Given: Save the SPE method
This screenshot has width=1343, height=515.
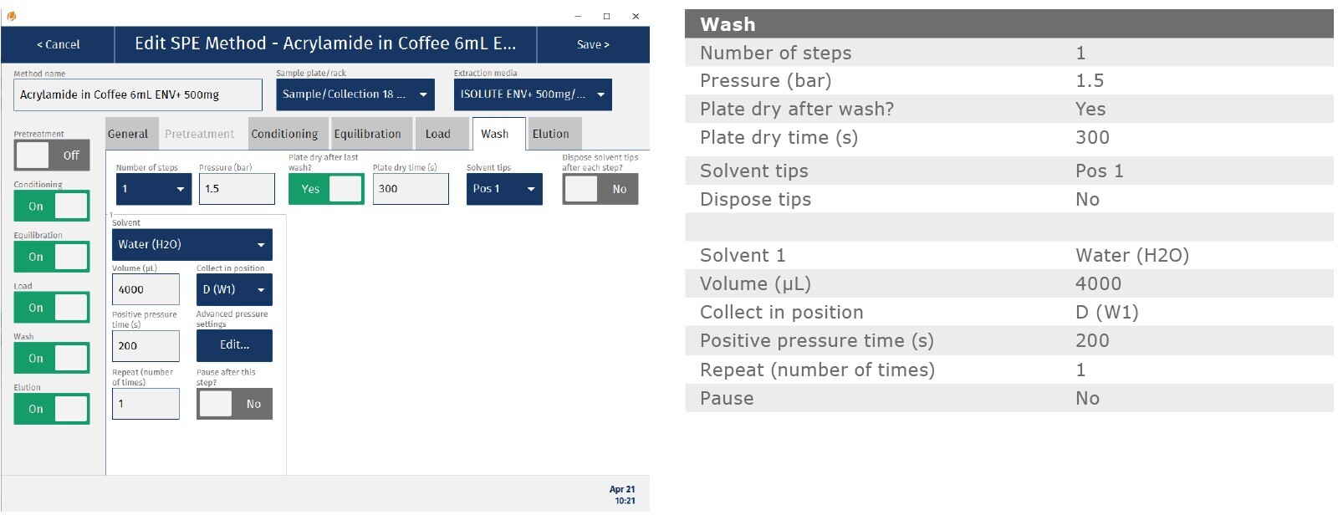Looking at the screenshot, I should point(593,44).
